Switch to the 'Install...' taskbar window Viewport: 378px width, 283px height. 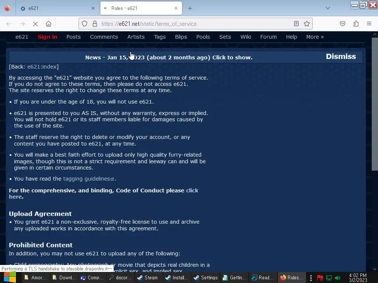click(176, 278)
